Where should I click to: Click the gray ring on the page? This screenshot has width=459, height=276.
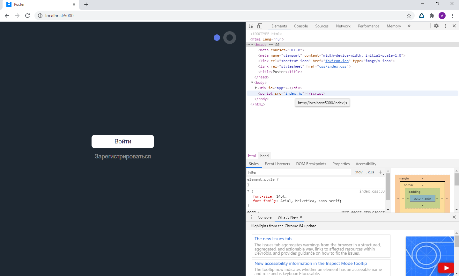click(230, 38)
